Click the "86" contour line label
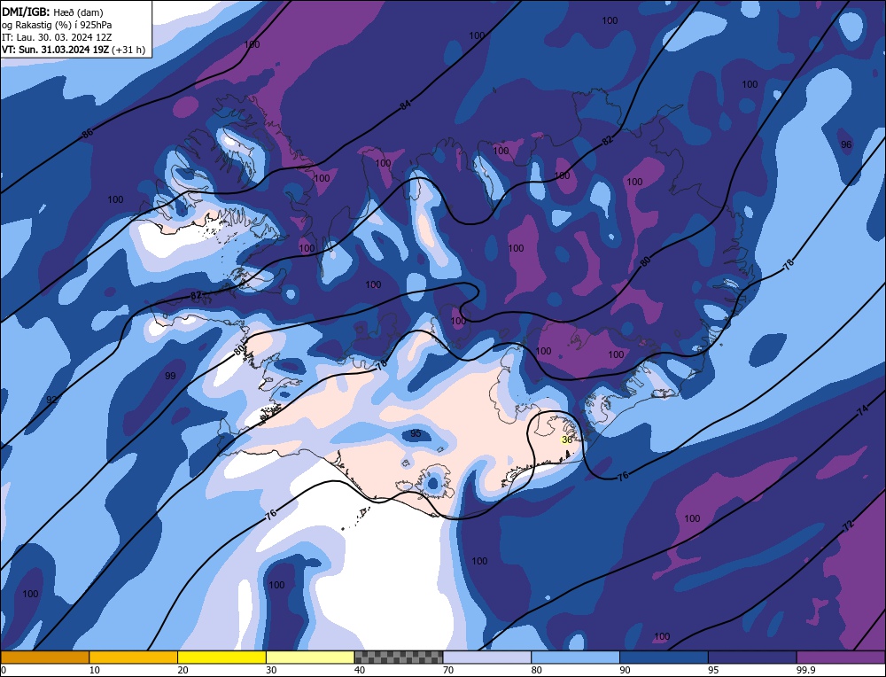 click(87, 134)
